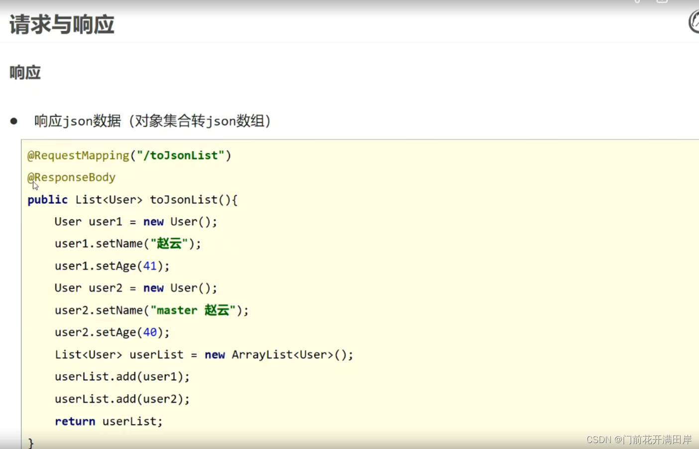This screenshot has width=699, height=449.
Task: Click the line public List<User> toJsonList(){
Action: 133,200
